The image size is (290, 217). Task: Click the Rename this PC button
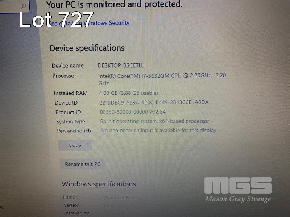pyautogui.click(x=83, y=164)
